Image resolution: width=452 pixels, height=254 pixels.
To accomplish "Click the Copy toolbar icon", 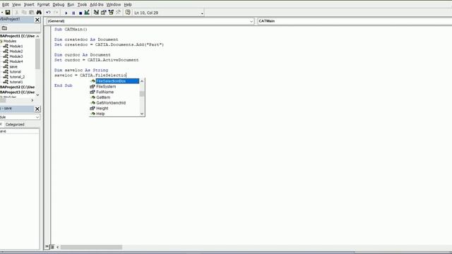I will click(24, 13).
